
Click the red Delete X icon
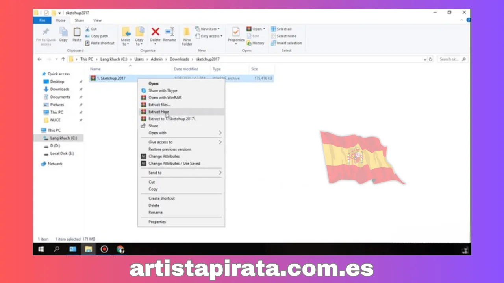(x=156, y=32)
